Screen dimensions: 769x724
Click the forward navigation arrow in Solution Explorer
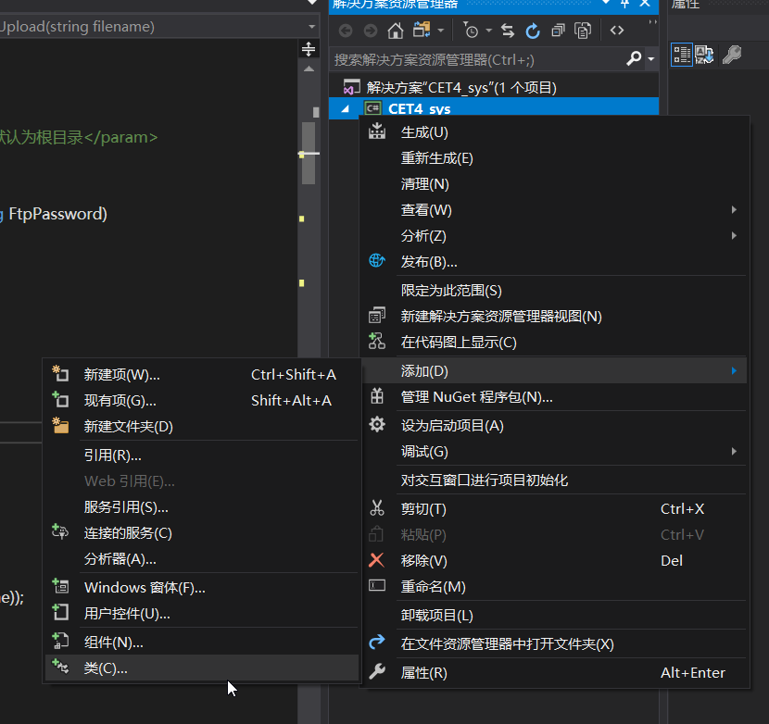(x=371, y=31)
